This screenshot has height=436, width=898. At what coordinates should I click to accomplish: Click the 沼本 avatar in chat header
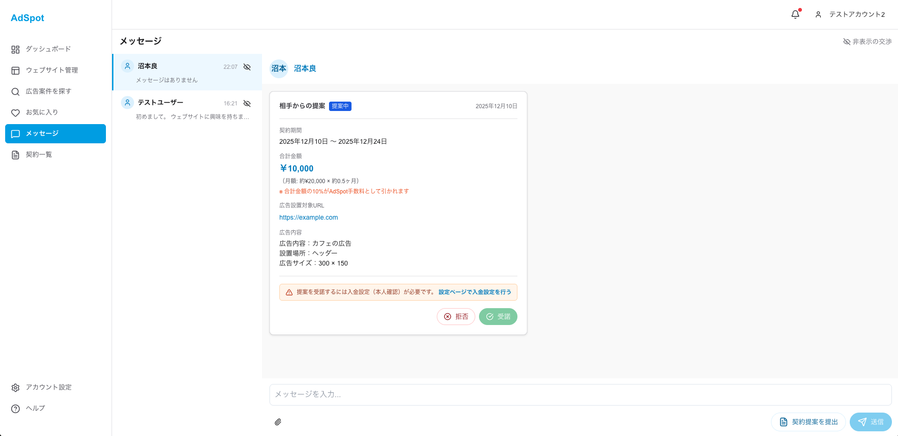click(x=279, y=68)
